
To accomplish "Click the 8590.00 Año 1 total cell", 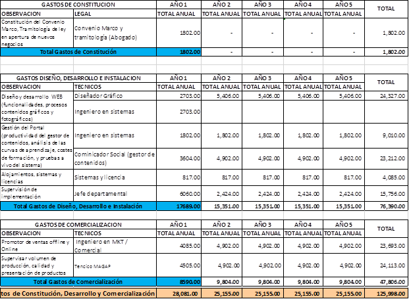I will click(177, 280).
